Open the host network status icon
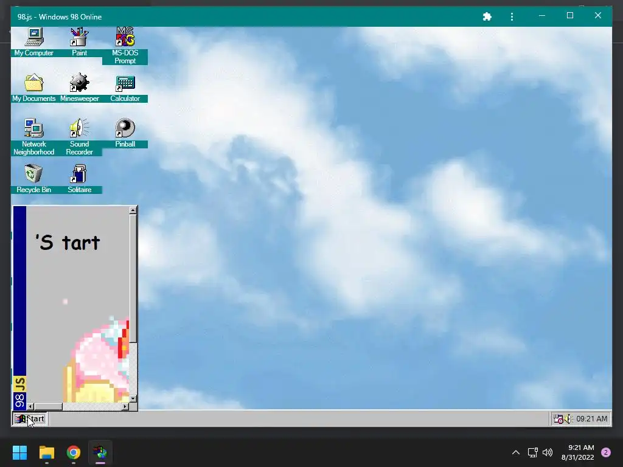623x467 pixels. tap(532, 452)
